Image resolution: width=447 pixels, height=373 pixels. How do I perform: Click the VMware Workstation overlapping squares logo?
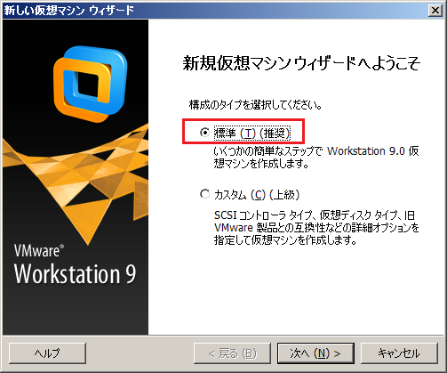coord(91,84)
